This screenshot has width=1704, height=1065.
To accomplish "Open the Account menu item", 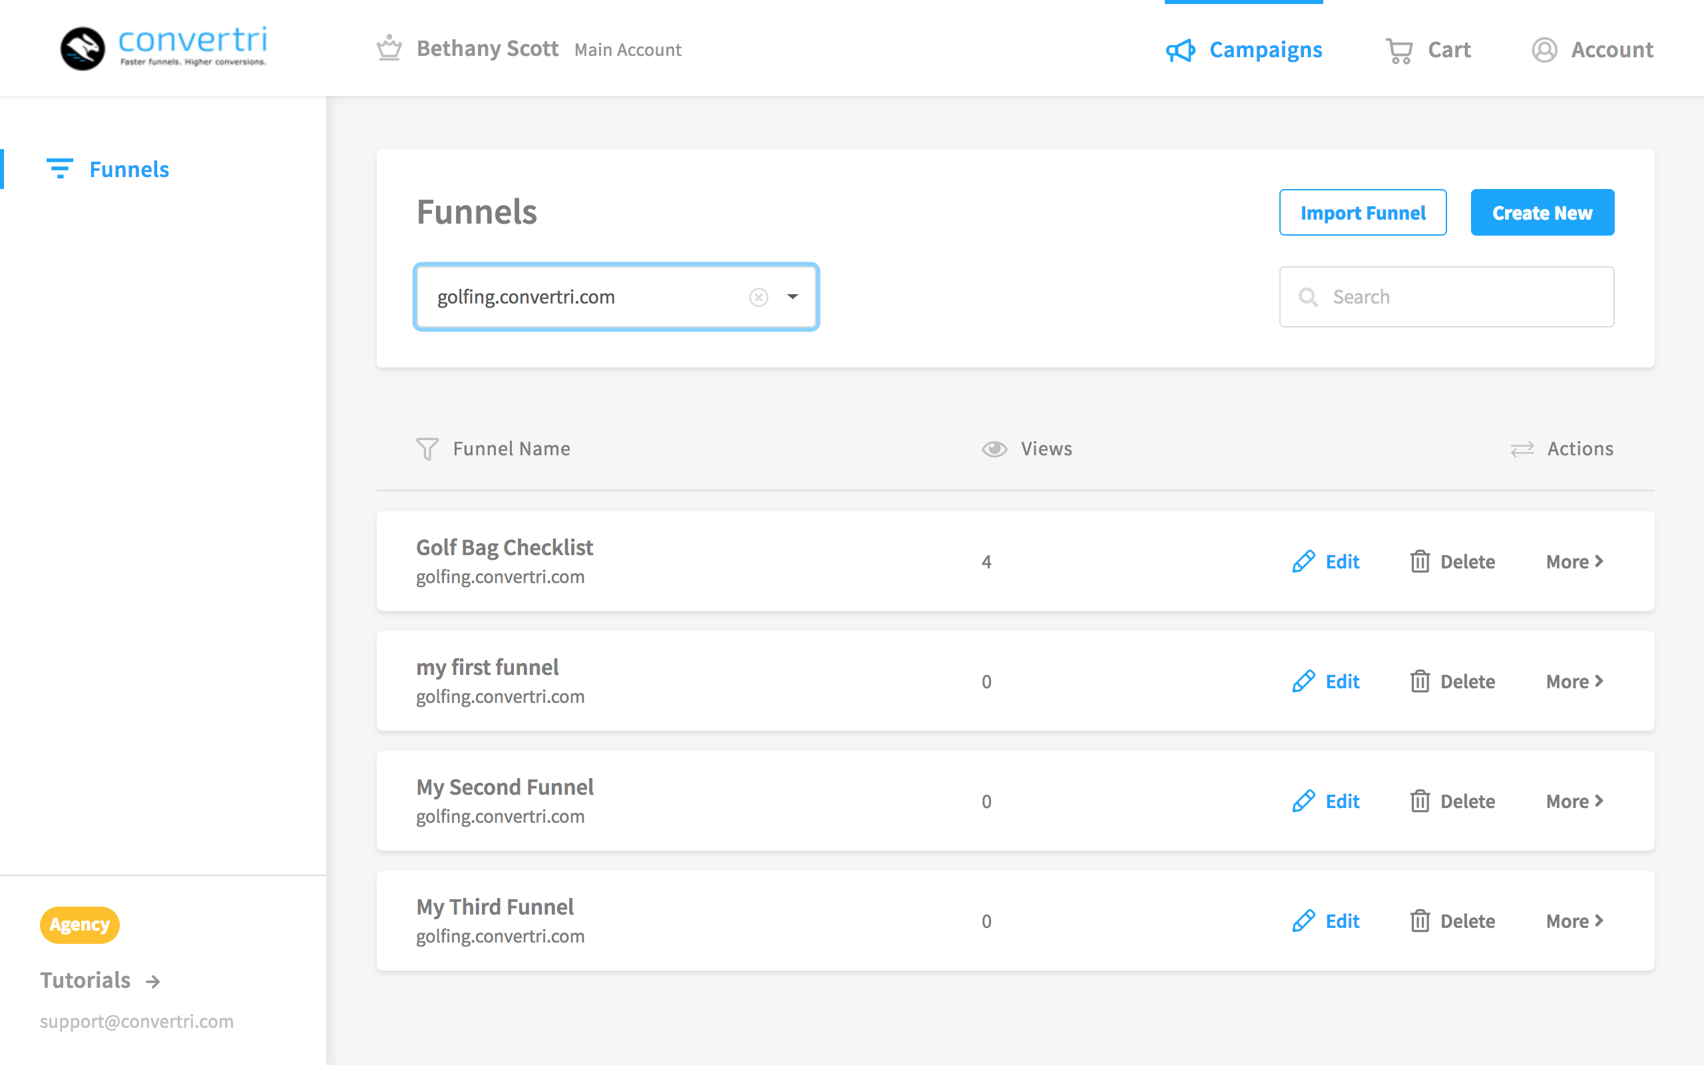I will (1611, 50).
